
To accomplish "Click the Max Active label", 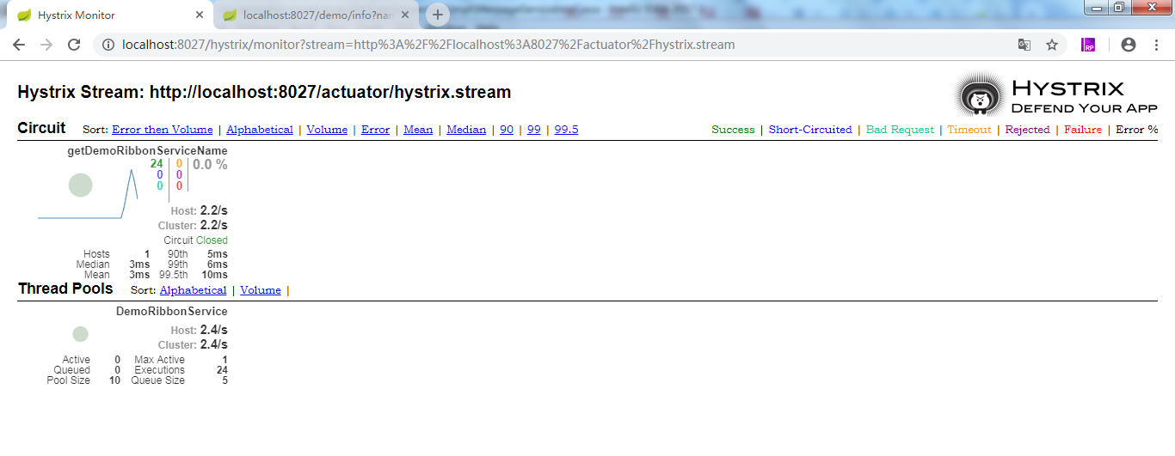I will [159, 360].
